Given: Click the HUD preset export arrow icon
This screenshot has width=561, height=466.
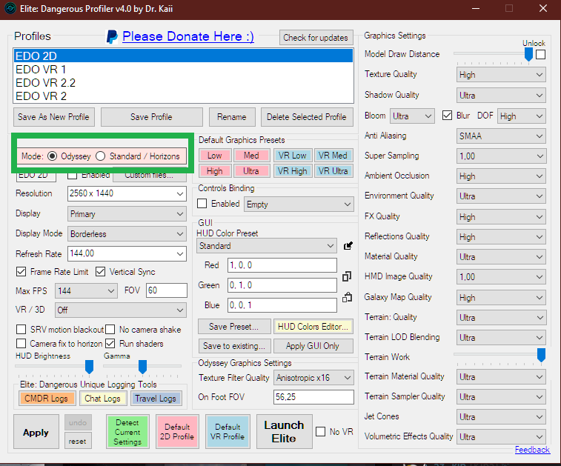Looking at the screenshot, I should pos(348,246).
